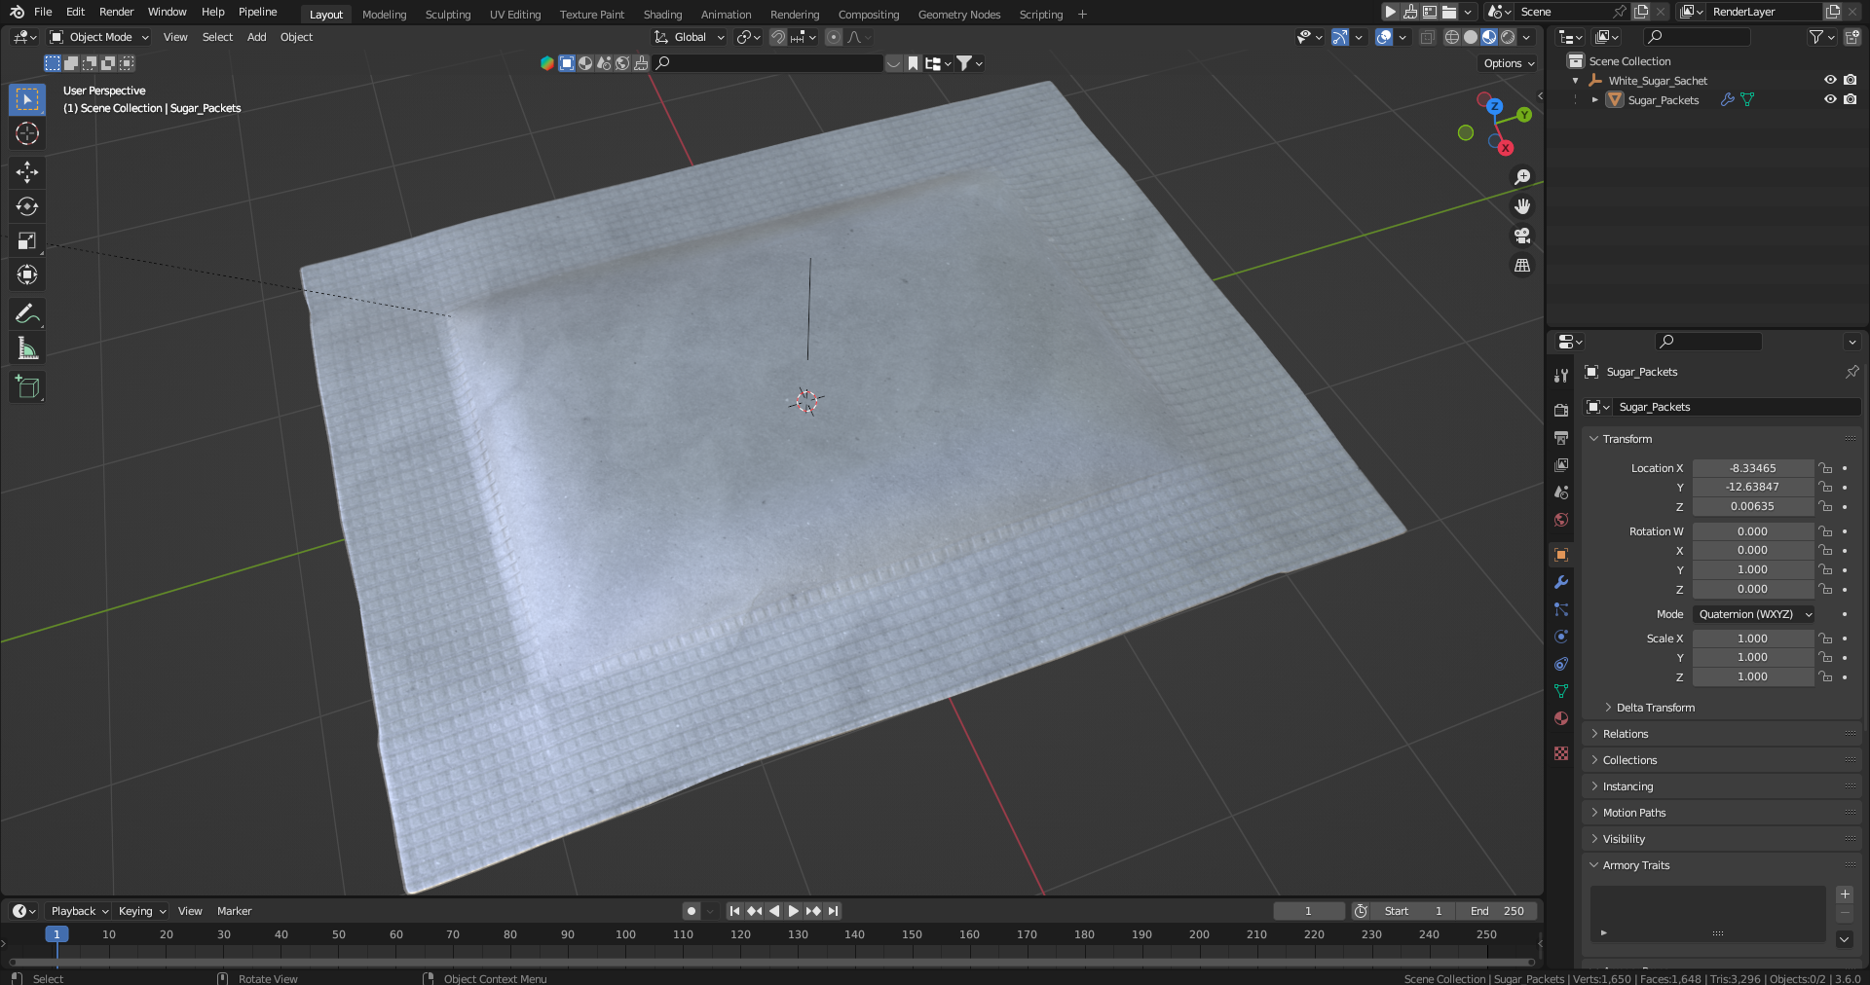Switch to Sculpting workspace tab
Viewport: 1870px width, 985px height.
click(448, 15)
